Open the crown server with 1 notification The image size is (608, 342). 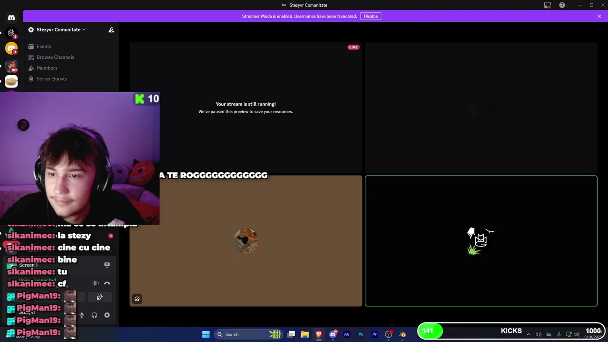click(x=11, y=33)
